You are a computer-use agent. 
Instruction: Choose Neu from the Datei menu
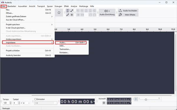(28, 10)
